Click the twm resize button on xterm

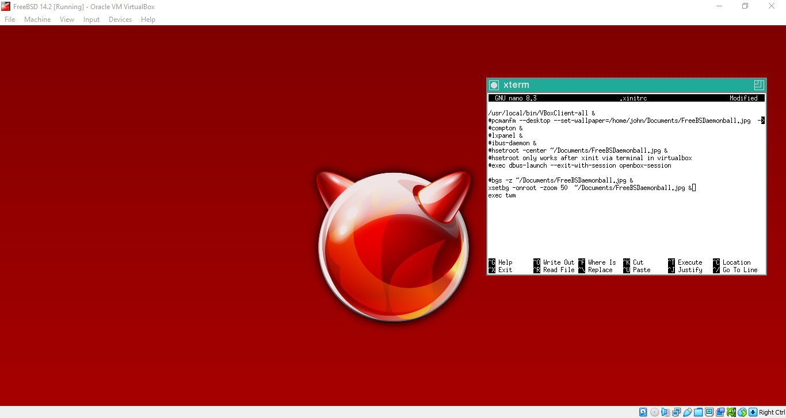pyautogui.click(x=758, y=85)
